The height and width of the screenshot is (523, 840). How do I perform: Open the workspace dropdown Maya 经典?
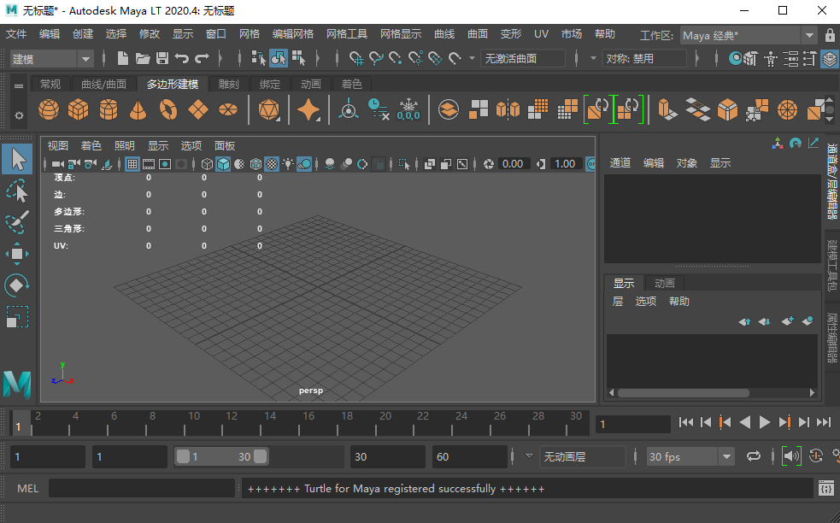point(748,36)
